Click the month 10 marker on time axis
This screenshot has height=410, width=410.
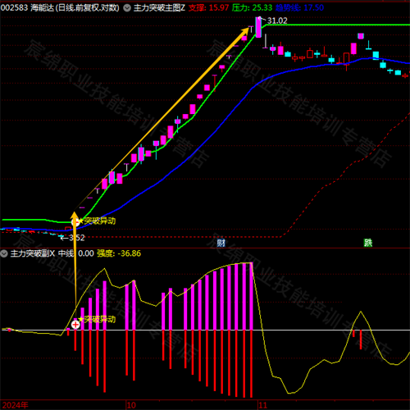tap(131, 405)
